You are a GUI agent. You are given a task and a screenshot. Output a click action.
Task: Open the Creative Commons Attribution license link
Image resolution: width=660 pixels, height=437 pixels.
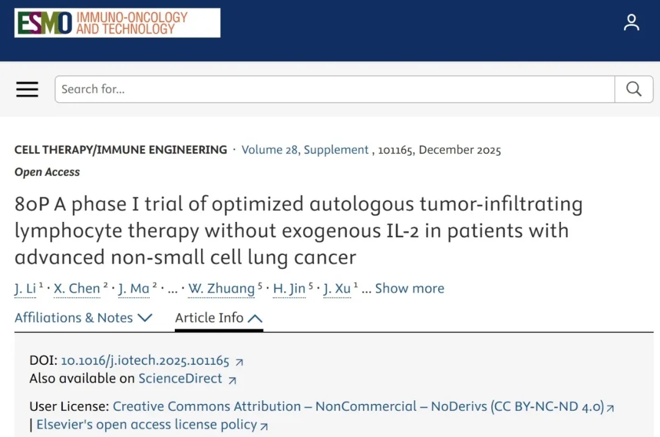(x=358, y=406)
